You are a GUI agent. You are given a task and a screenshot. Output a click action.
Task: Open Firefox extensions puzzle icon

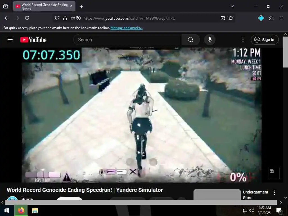click(271, 18)
